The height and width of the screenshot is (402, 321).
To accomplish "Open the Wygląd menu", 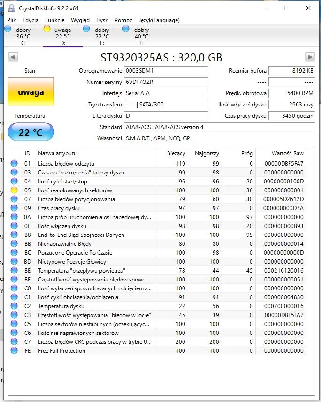I will pos(80,20).
